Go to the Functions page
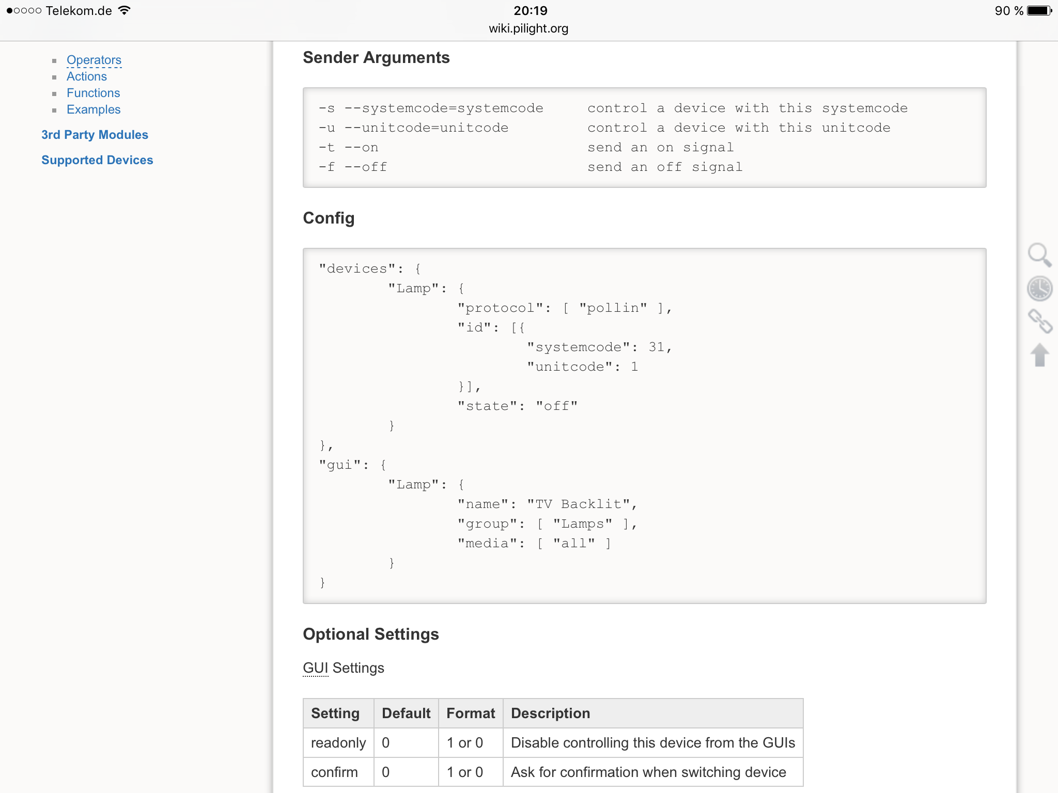1058x793 pixels. [93, 93]
